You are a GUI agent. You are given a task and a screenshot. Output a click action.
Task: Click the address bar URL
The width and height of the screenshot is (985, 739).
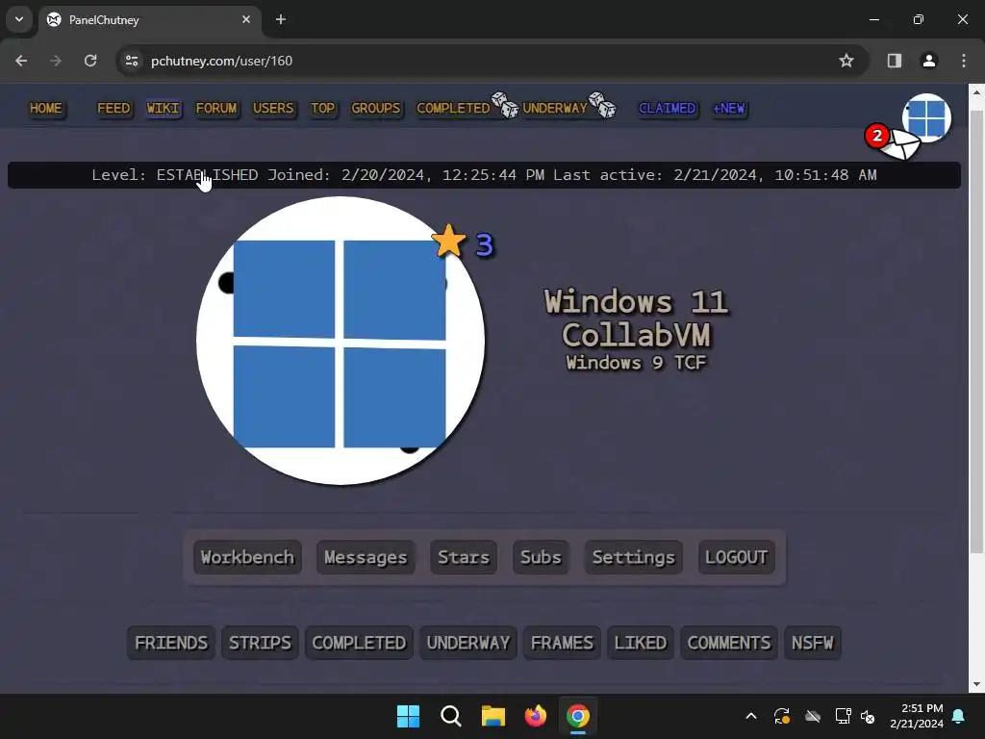click(x=222, y=61)
